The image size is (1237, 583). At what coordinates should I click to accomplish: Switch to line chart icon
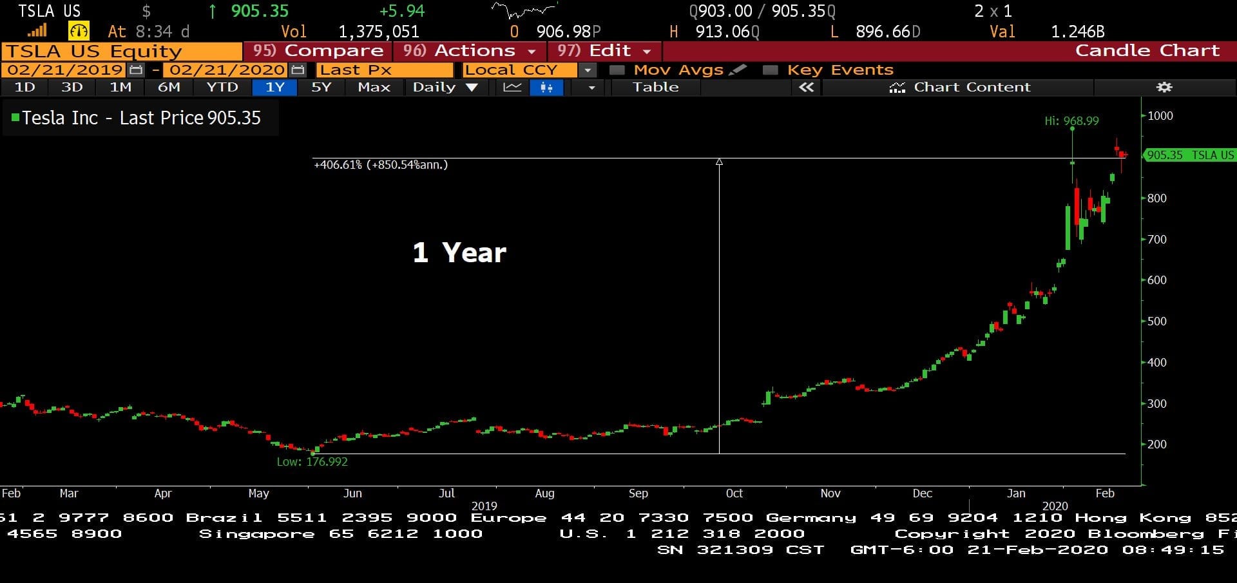pyautogui.click(x=512, y=87)
